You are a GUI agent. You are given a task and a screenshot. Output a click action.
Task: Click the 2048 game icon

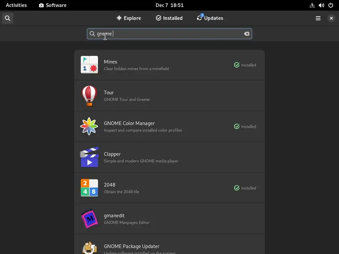pos(89,188)
